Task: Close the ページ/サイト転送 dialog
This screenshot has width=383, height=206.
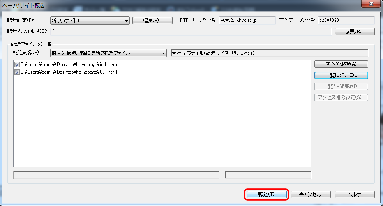Action: (x=371, y=4)
